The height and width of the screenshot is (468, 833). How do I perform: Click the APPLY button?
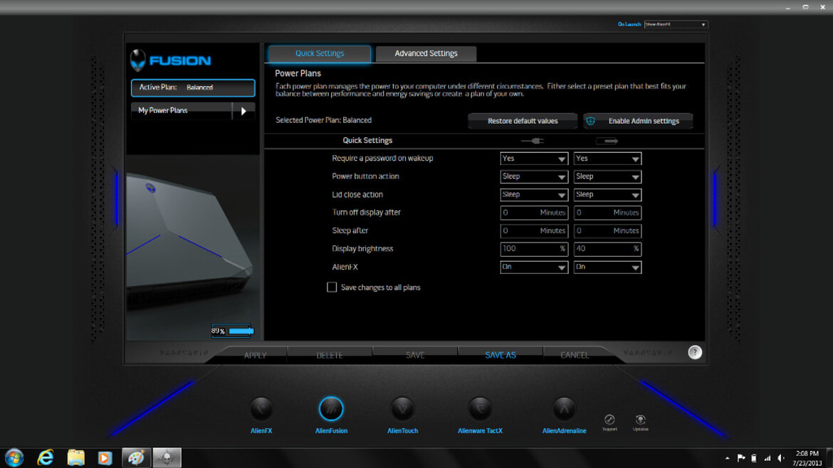pyautogui.click(x=255, y=355)
